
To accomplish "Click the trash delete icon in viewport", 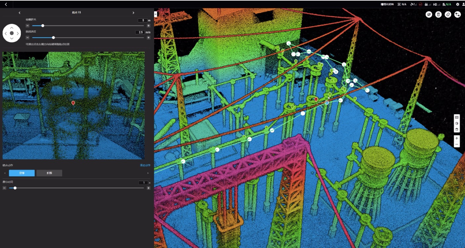I will [438, 15].
